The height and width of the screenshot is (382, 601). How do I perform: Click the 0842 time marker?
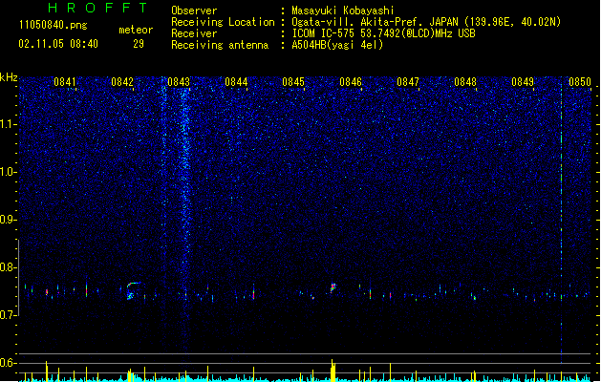tap(122, 82)
